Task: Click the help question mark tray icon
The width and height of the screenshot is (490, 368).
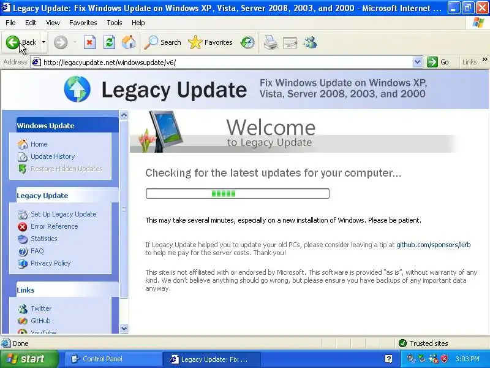Action: click(x=388, y=359)
